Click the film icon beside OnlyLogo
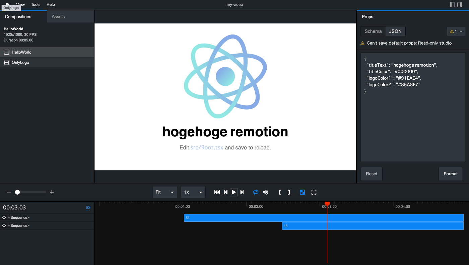This screenshot has width=469, height=265. tap(6, 63)
